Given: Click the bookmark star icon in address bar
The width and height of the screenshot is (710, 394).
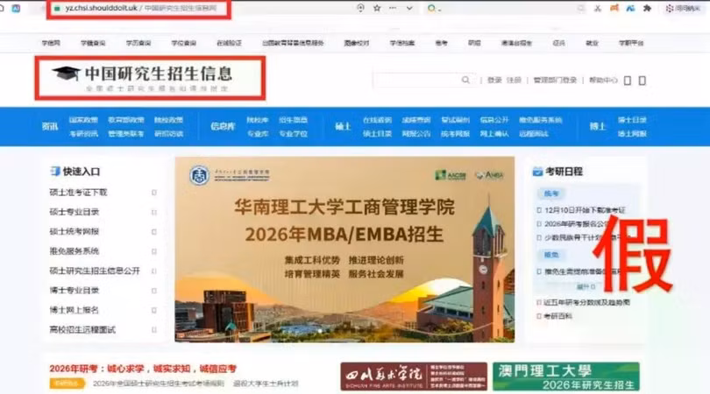Looking at the screenshot, I should pyautogui.click(x=377, y=8).
